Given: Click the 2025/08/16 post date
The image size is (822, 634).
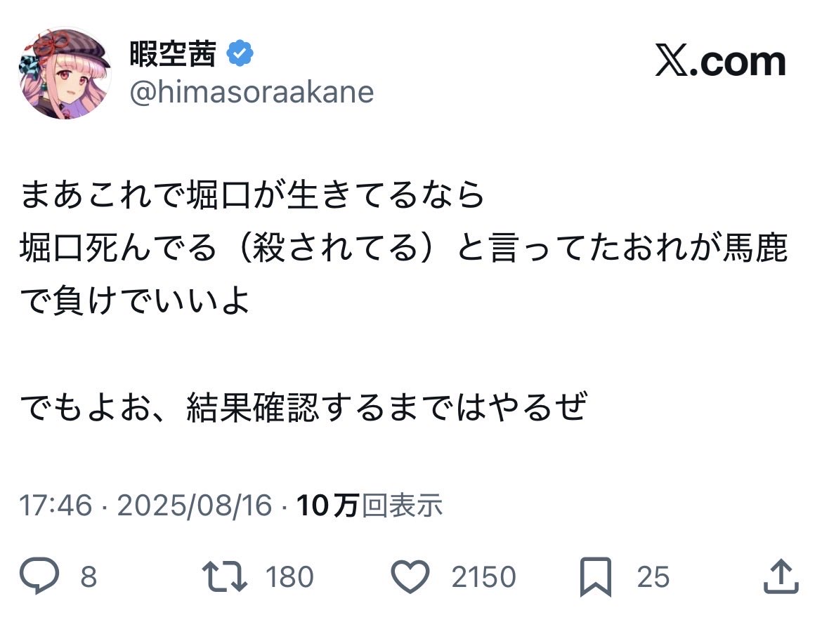Looking at the screenshot, I should click(x=194, y=505).
